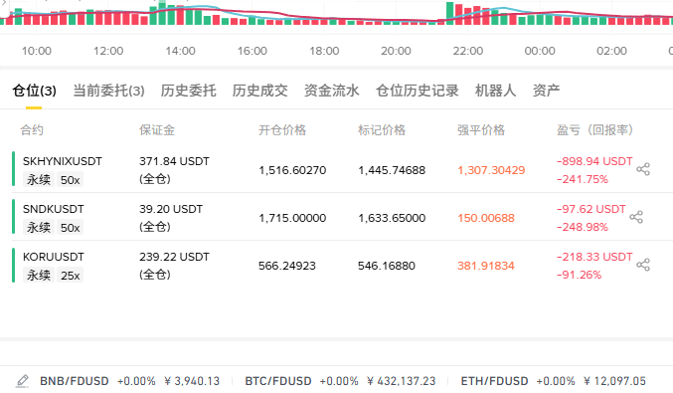Open the 仓位(3) positions tab

35,91
